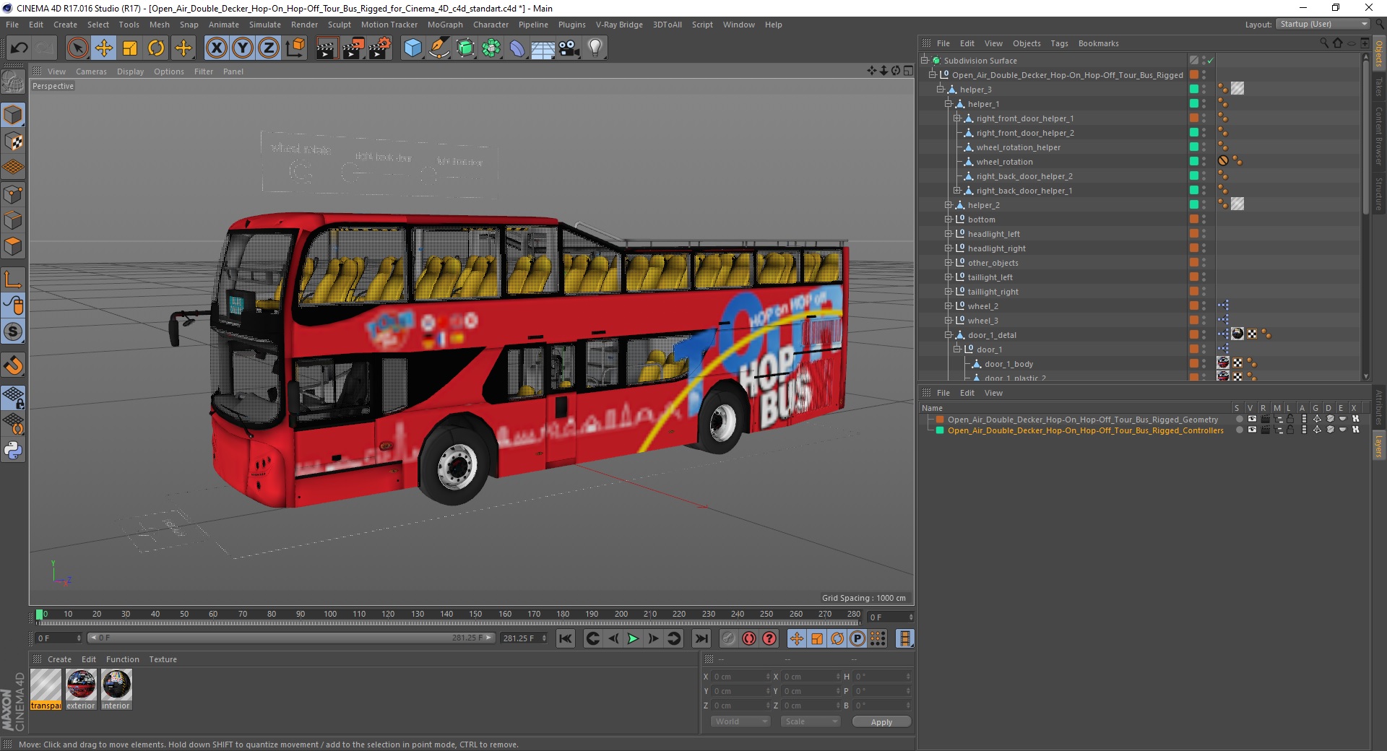1387x751 pixels.
Task: Add a camera object
Action: point(569,48)
